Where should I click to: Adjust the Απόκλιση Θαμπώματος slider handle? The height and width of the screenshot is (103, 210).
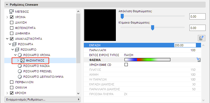click(122, 17)
